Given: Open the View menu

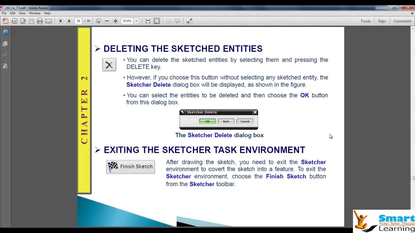Looking at the screenshot, I should [x=22, y=13].
